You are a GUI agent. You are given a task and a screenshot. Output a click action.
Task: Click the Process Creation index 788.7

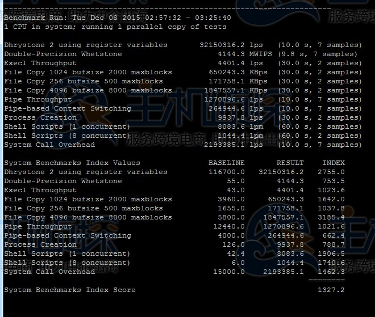[x=333, y=244]
